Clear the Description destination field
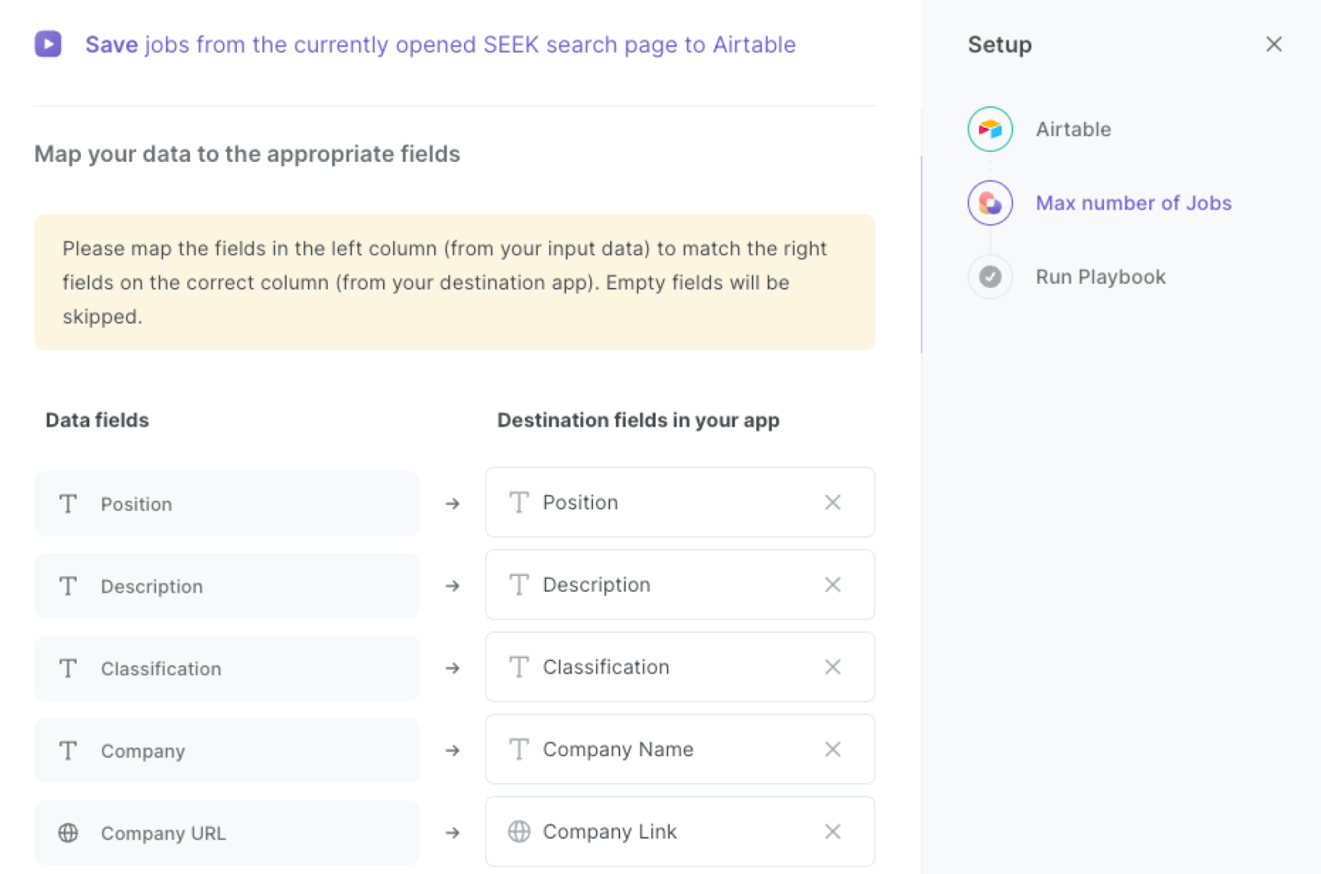Viewport: 1321px width, 874px height. click(x=832, y=584)
